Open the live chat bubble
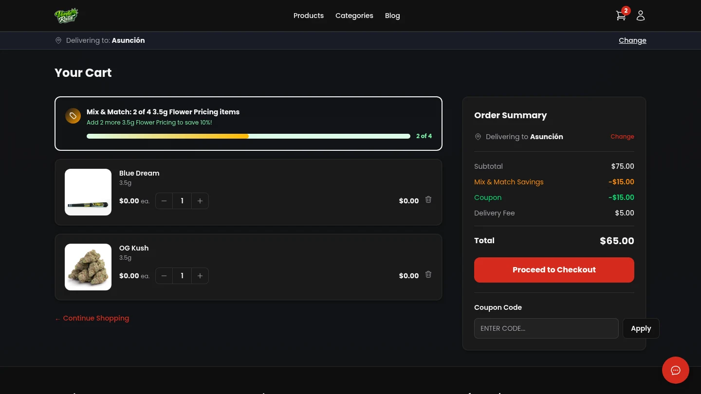Image resolution: width=701 pixels, height=394 pixels. [675, 370]
